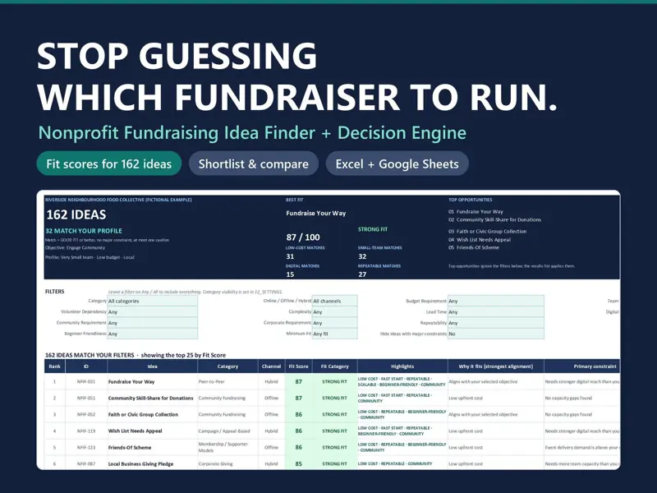This screenshot has height=493, width=657.
Task: Open the Lead Time filter cell
Action: [x=496, y=312]
